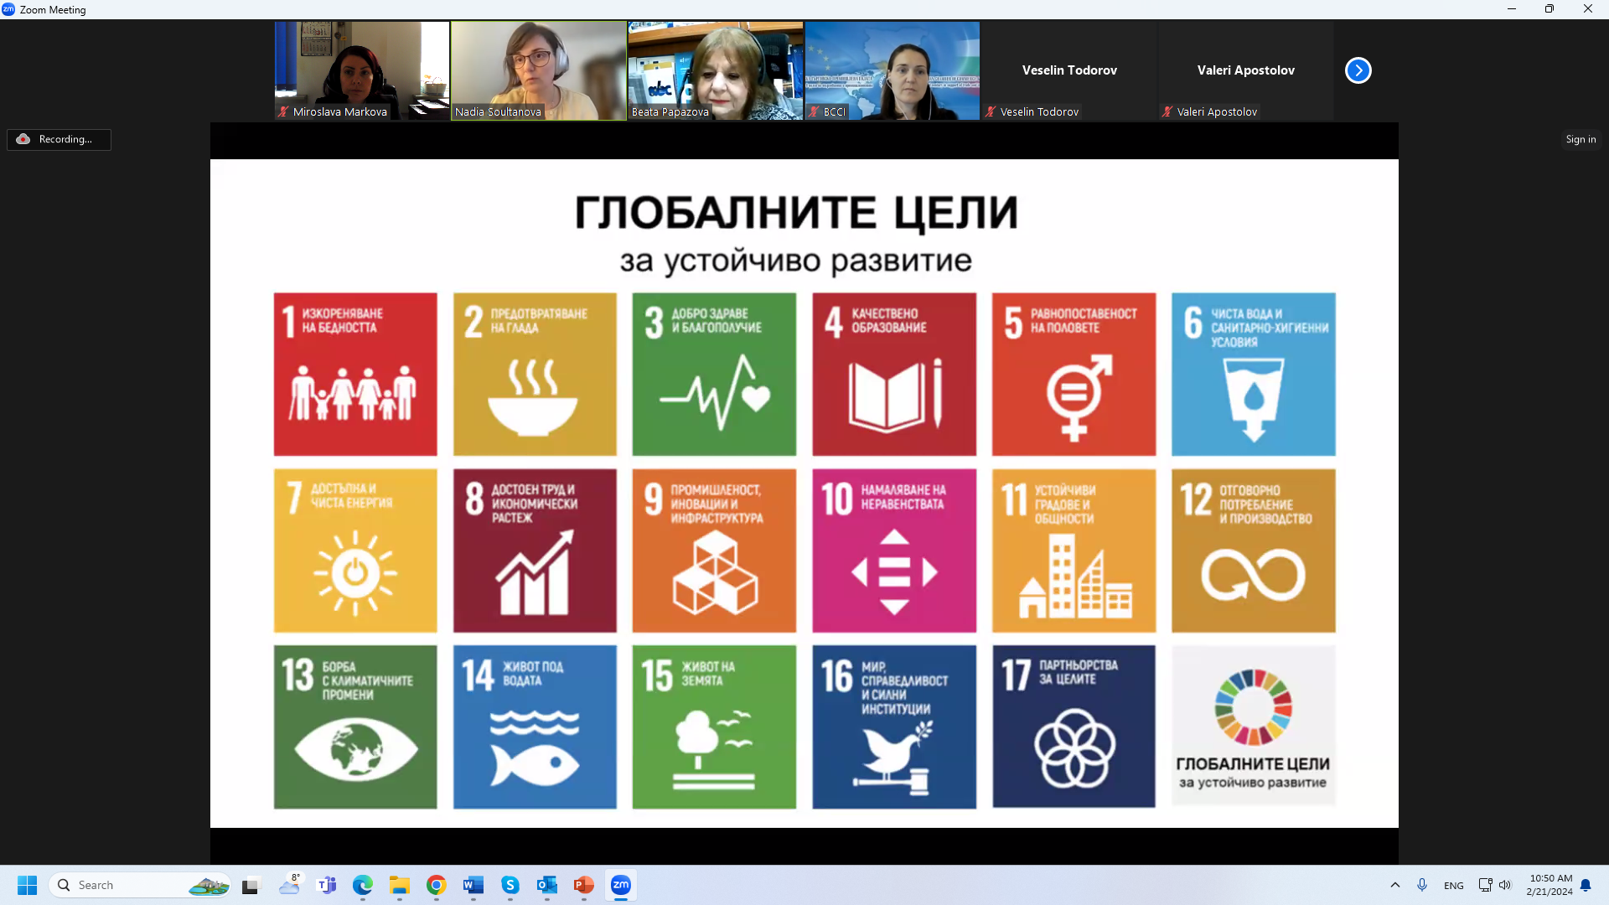Open PowerPoint from the taskbar
Viewport: 1609px width, 905px height.
pyautogui.click(x=584, y=885)
